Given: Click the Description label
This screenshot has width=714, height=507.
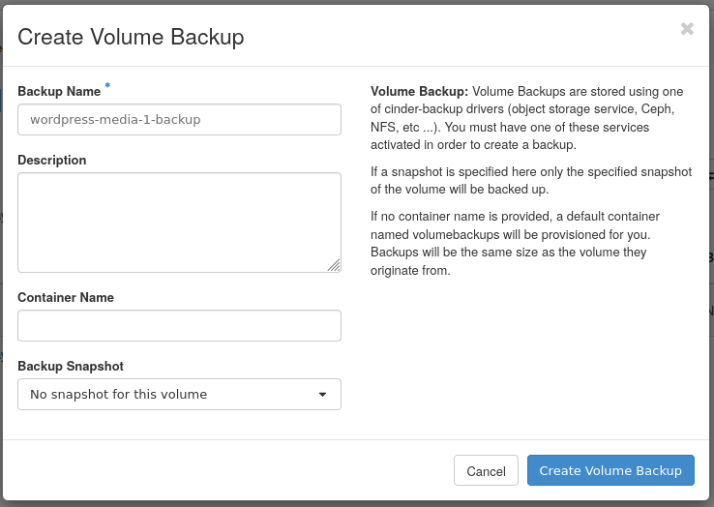Looking at the screenshot, I should pyautogui.click(x=52, y=160).
